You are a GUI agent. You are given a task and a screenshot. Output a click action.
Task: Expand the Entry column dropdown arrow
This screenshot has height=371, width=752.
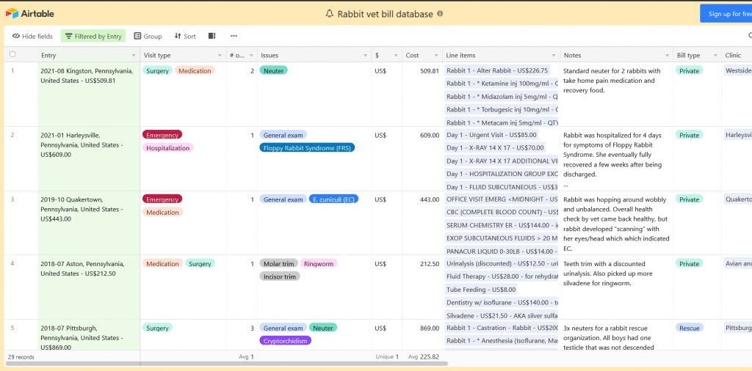tap(133, 56)
